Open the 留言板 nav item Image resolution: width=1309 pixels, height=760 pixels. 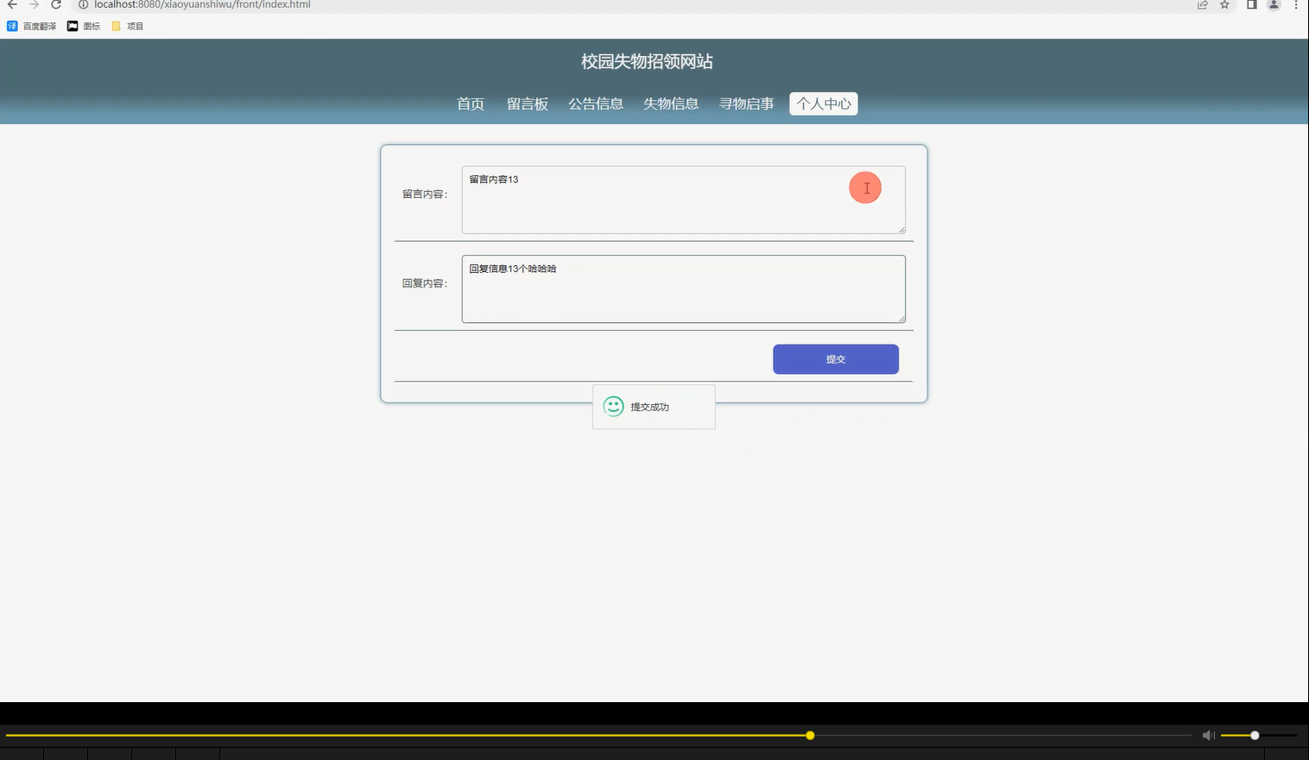[528, 104]
